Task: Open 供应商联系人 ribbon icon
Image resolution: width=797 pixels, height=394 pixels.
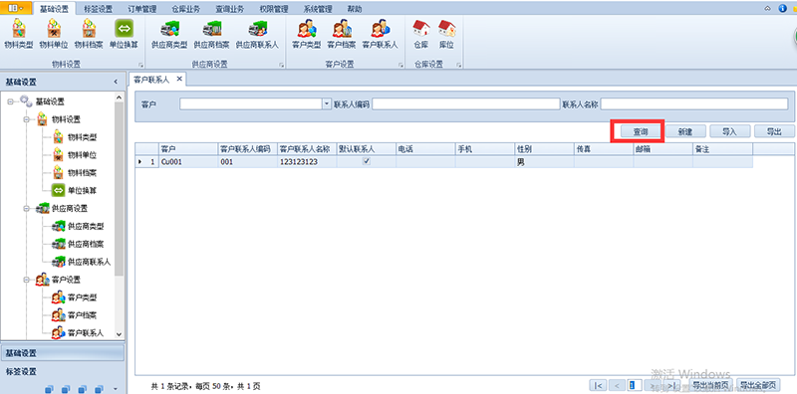Action: click(x=257, y=35)
